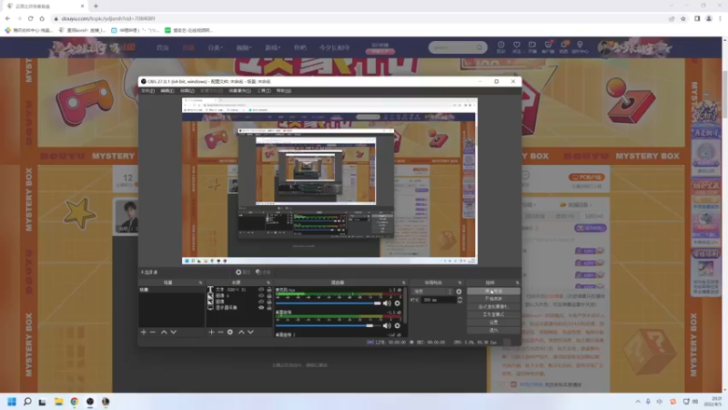Start Virtual Camera in OBS Controls
The width and height of the screenshot is (728, 410).
(493, 307)
